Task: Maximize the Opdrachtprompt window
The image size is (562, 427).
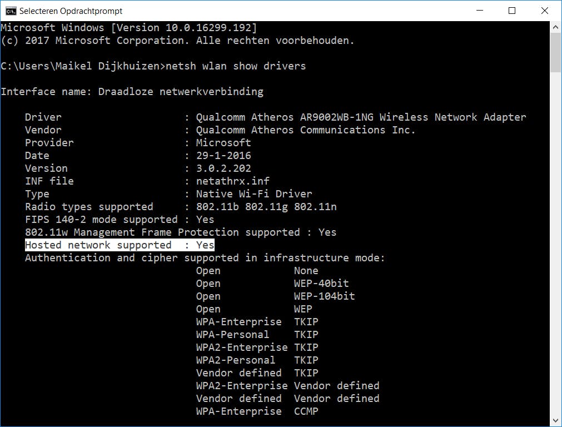Action: (512, 11)
